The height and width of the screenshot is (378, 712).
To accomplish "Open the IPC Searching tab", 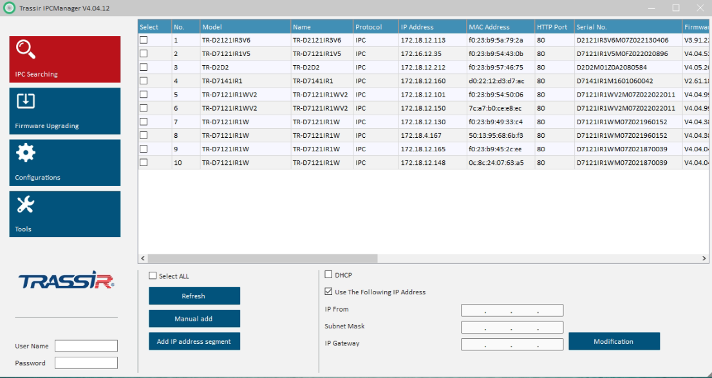I will pos(65,59).
